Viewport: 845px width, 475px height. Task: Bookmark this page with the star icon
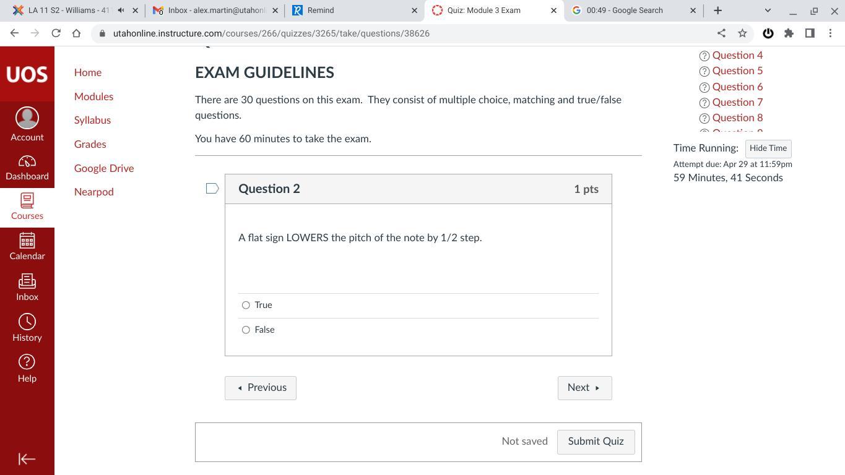742,33
